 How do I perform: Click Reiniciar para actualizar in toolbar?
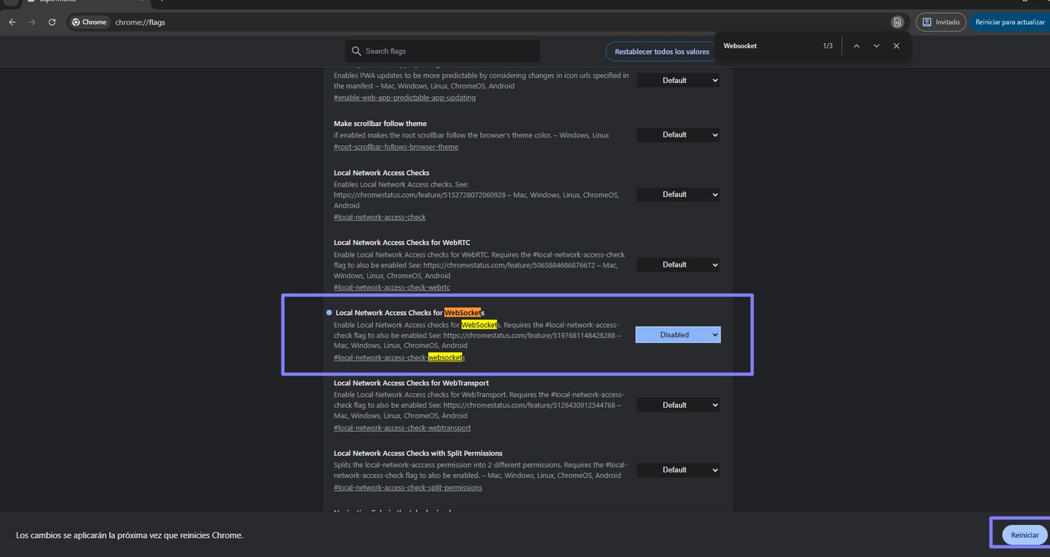[x=1009, y=22]
